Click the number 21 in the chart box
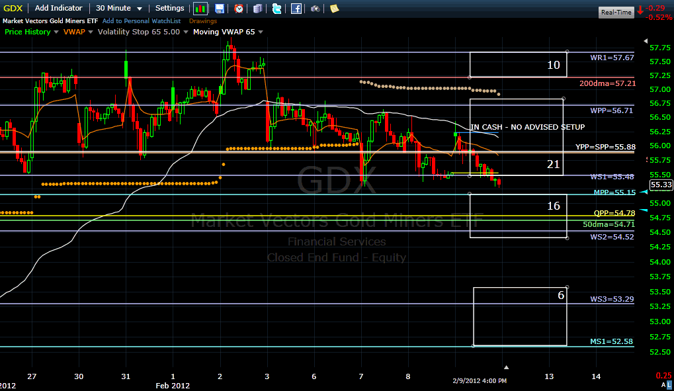Viewport: 674px width, 391px height. tap(553, 164)
